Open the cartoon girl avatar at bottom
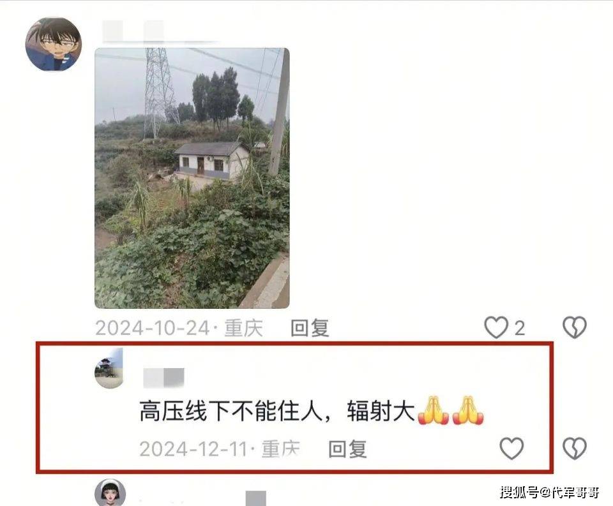Viewport: 613px width, 506px height. point(110,493)
